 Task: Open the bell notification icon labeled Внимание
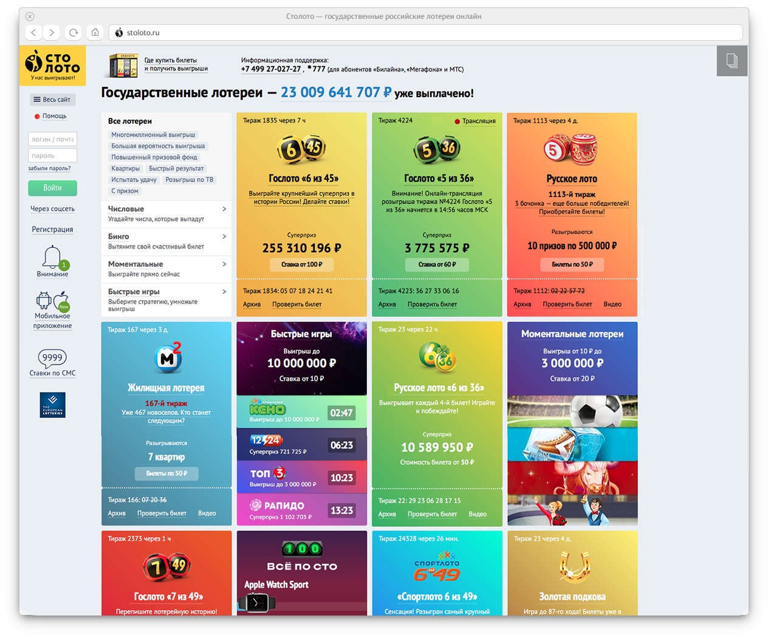(x=52, y=258)
